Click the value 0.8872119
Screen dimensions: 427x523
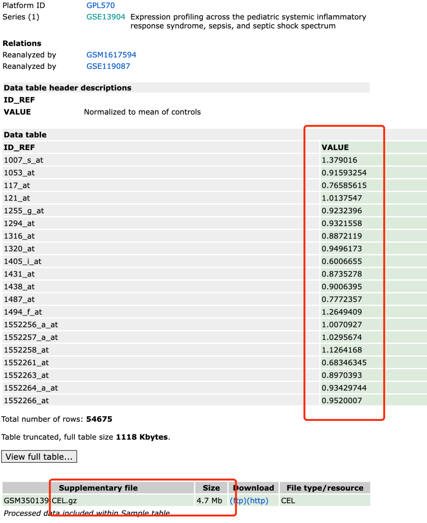tap(342, 236)
